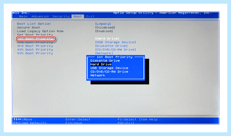Click the [Disabled] Secure Boot value
This screenshot has height=136, width=231.
coord(105,28)
